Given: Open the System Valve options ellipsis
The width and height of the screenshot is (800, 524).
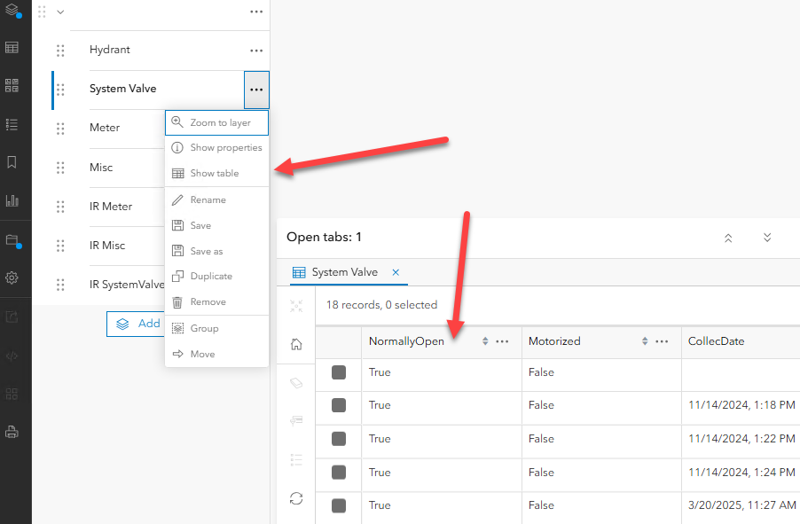Looking at the screenshot, I should [256, 90].
